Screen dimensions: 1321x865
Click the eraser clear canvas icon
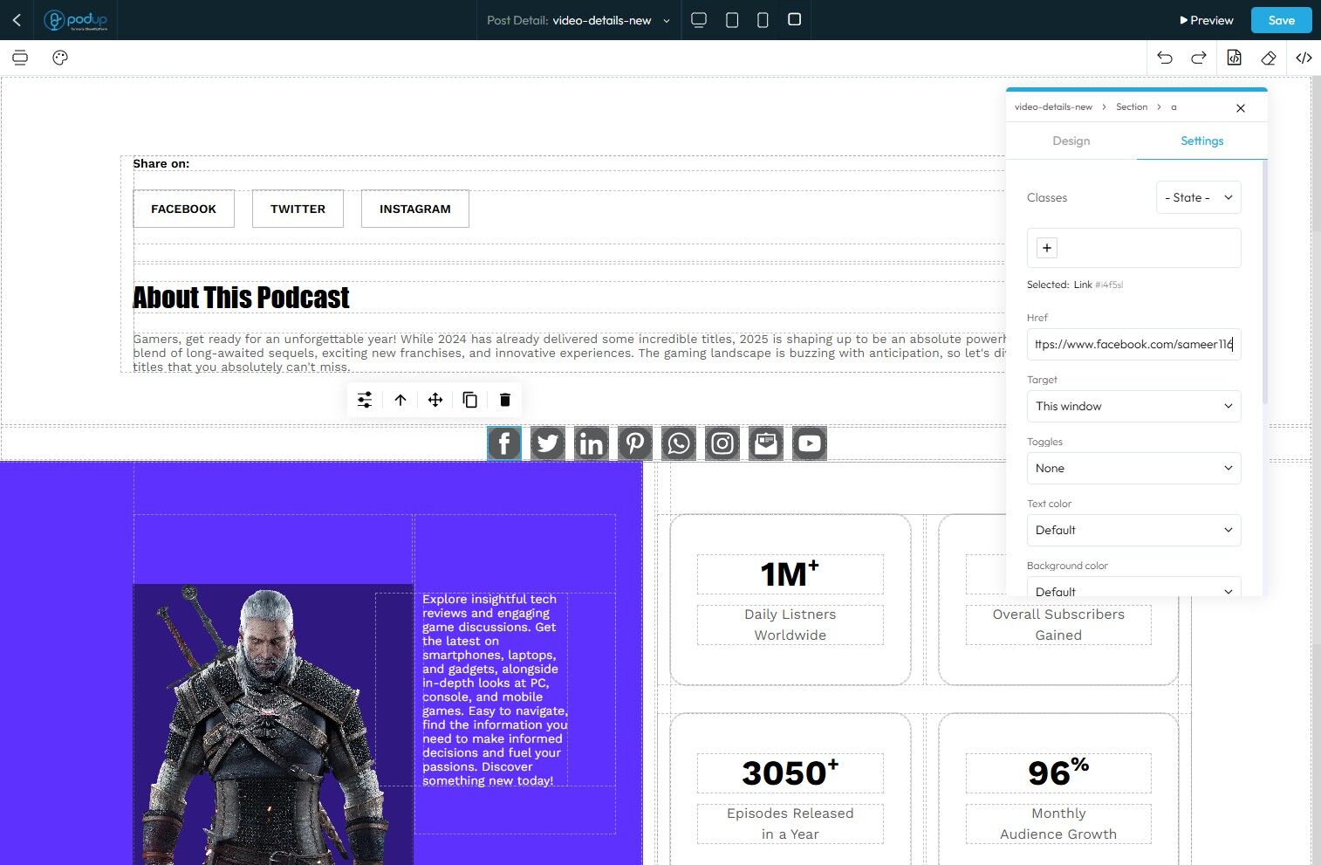[x=1269, y=58]
